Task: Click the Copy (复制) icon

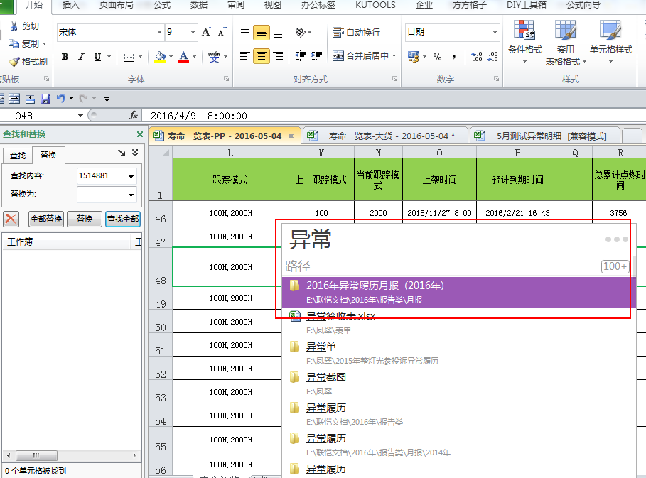Action: 14,43
